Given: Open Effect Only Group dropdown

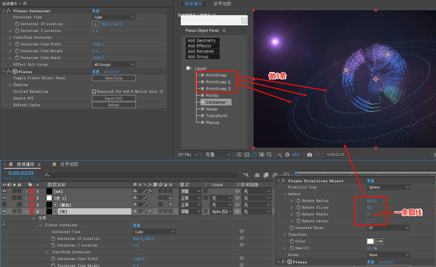Looking at the screenshot, I should click(114, 65).
